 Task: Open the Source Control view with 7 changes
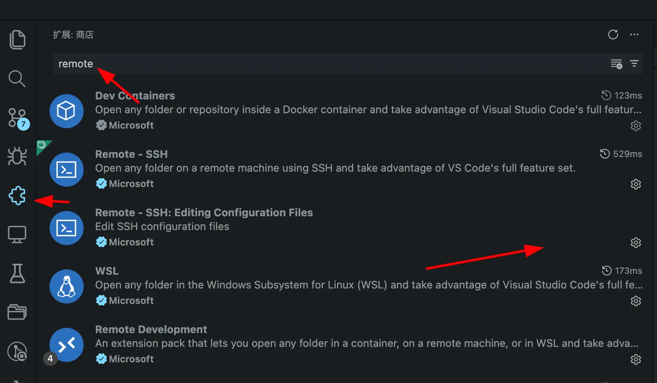17,118
